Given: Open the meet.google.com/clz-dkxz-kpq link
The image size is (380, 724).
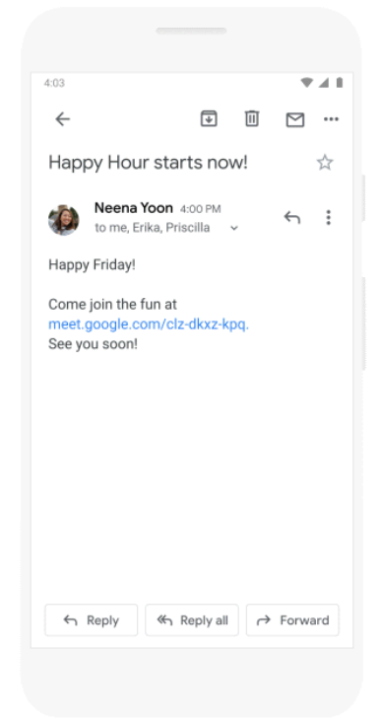Looking at the screenshot, I should pos(149,325).
